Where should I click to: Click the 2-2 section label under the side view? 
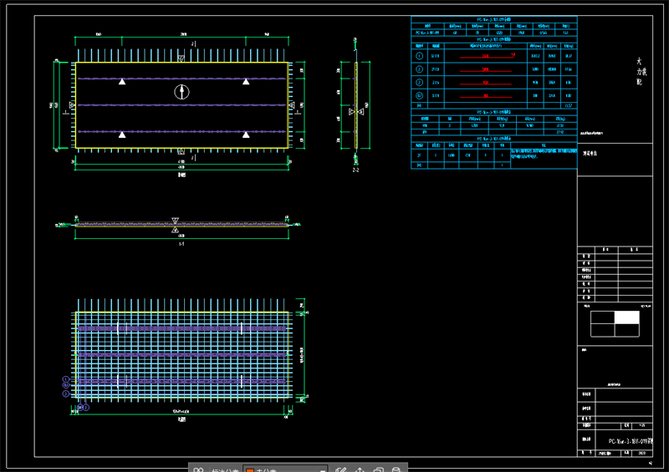[356, 170]
